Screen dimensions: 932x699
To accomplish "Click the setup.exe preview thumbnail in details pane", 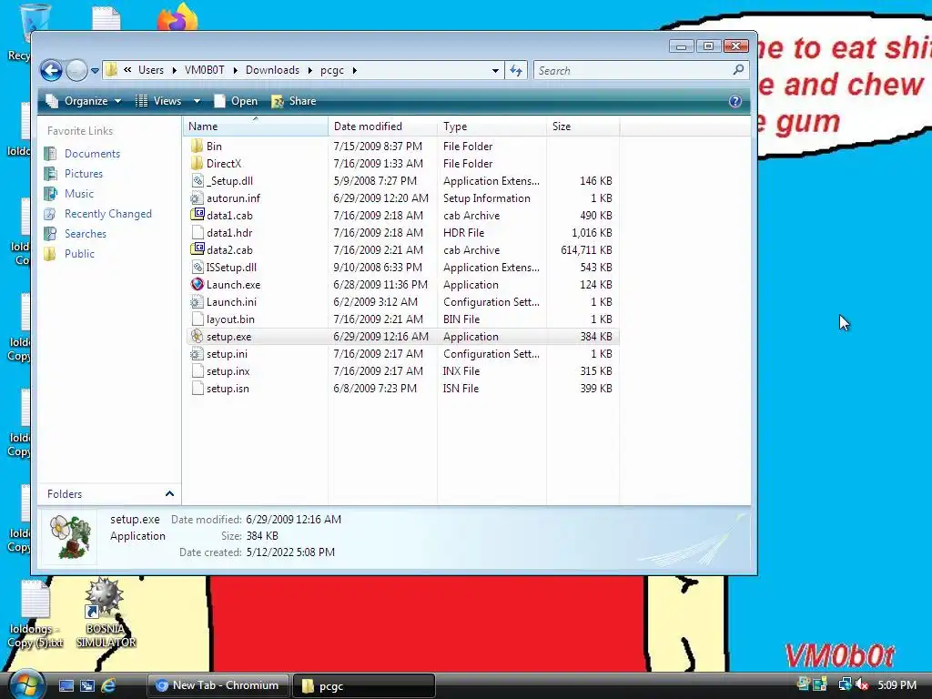I will pyautogui.click(x=70, y=537).
